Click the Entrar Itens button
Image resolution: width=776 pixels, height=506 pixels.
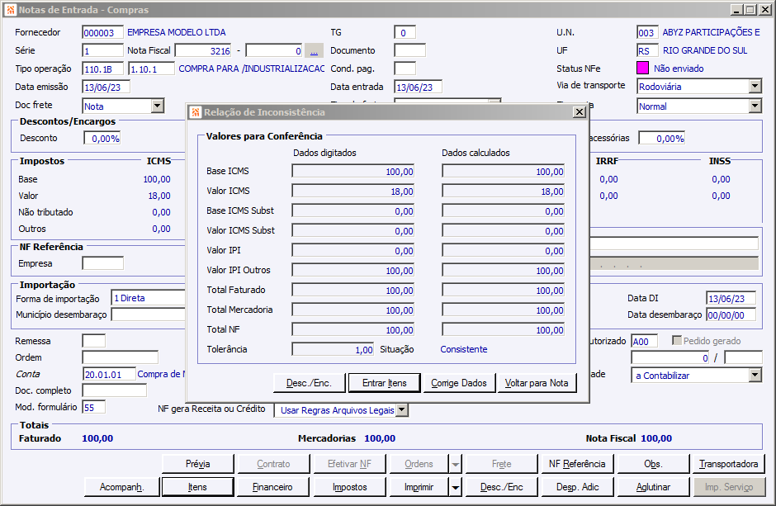click(x=385, y=383)
